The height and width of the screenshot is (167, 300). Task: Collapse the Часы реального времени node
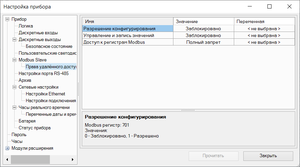click(x=14, y=108)
